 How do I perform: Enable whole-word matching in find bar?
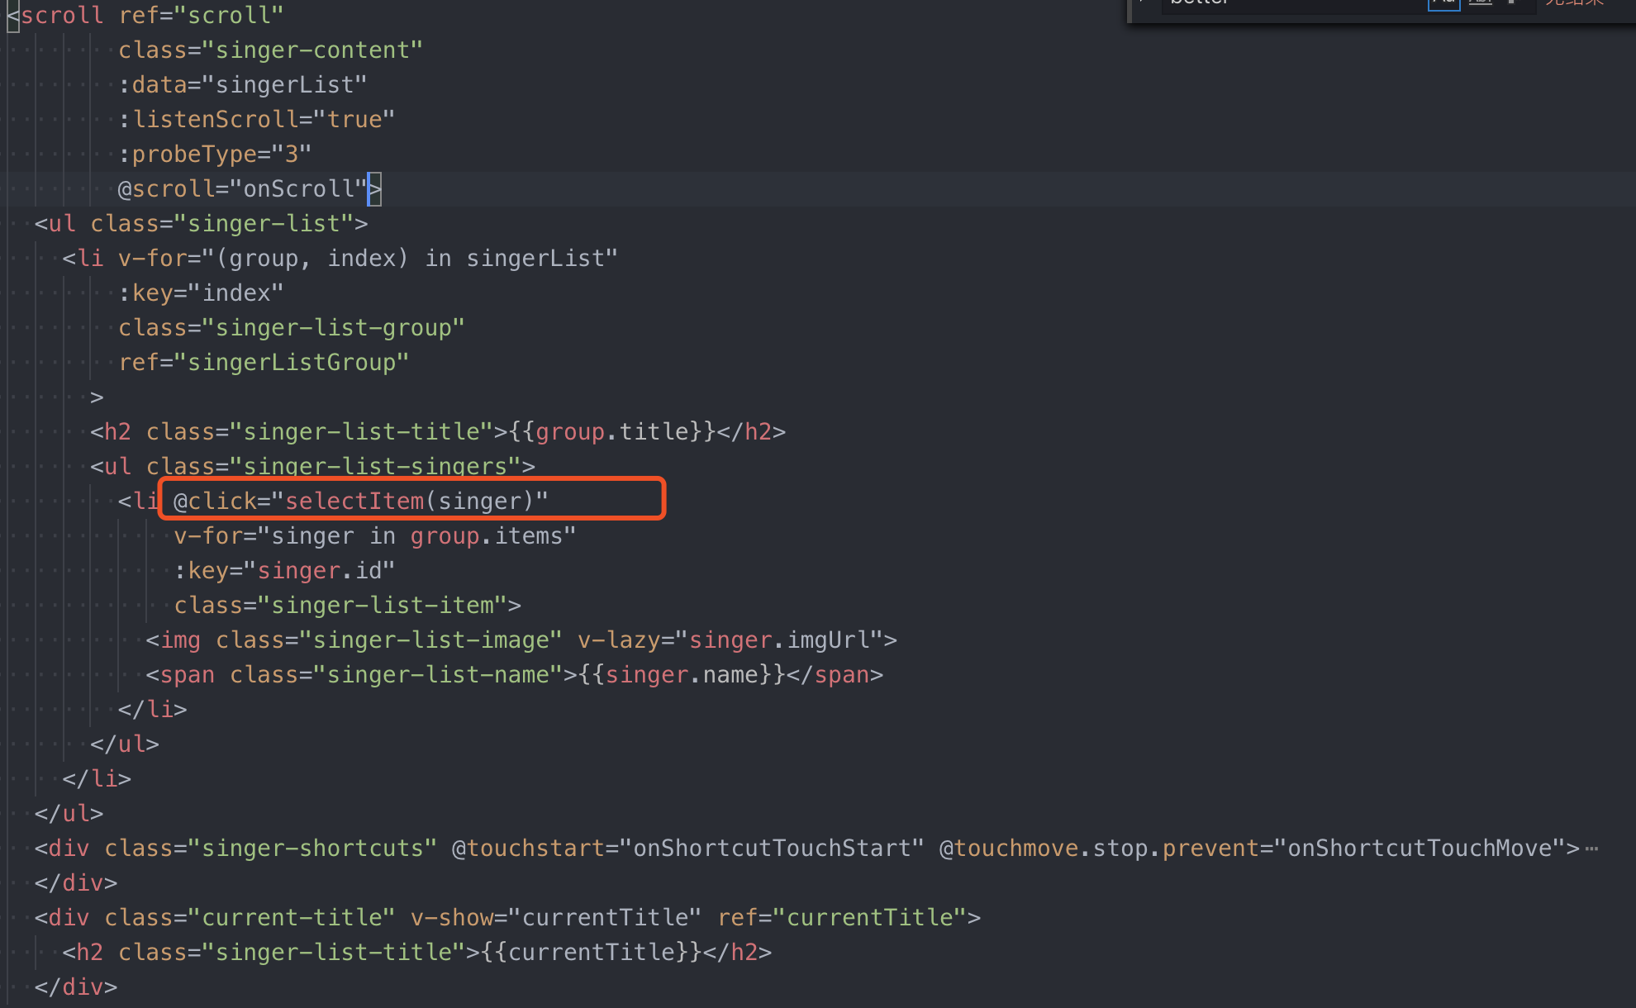(1481, 4)
